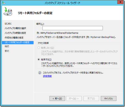Select the 継承しない(D) radio button
Screen dimensions: 125x107
(x=39, y=48)
